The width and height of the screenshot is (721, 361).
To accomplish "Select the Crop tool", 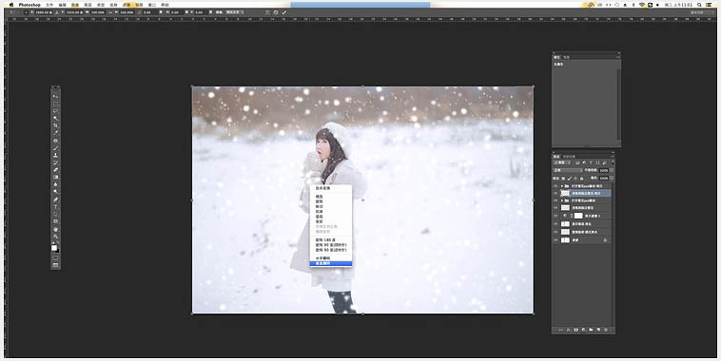I will tap(55, 125).
